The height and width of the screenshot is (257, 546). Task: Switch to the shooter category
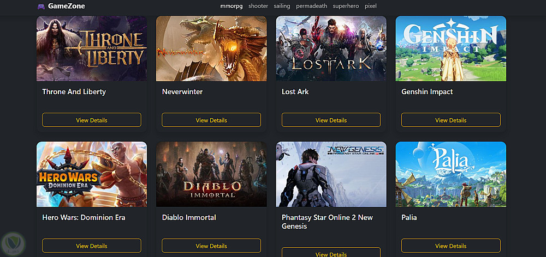[258, 6]
